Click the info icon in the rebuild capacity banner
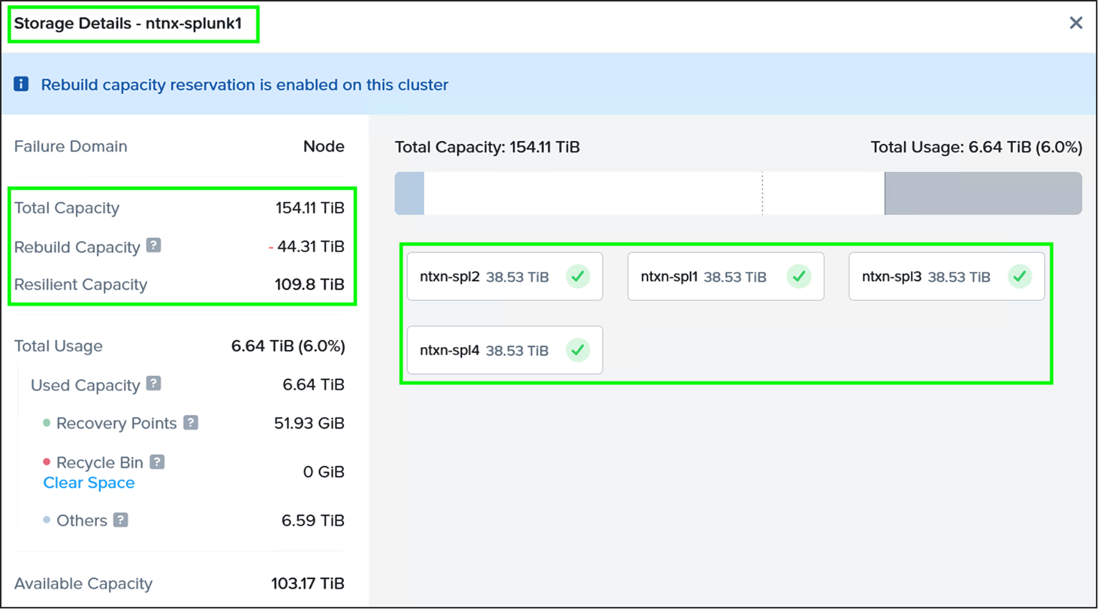Viewport: 1098px width, 609px height. click(21, 84)
